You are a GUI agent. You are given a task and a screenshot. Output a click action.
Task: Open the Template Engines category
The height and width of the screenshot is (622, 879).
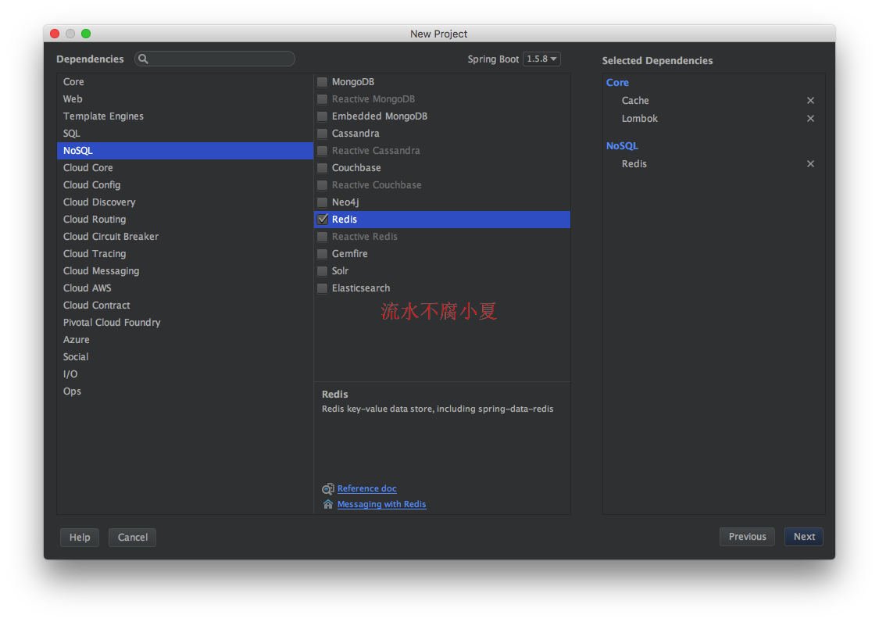pos(185,116)
